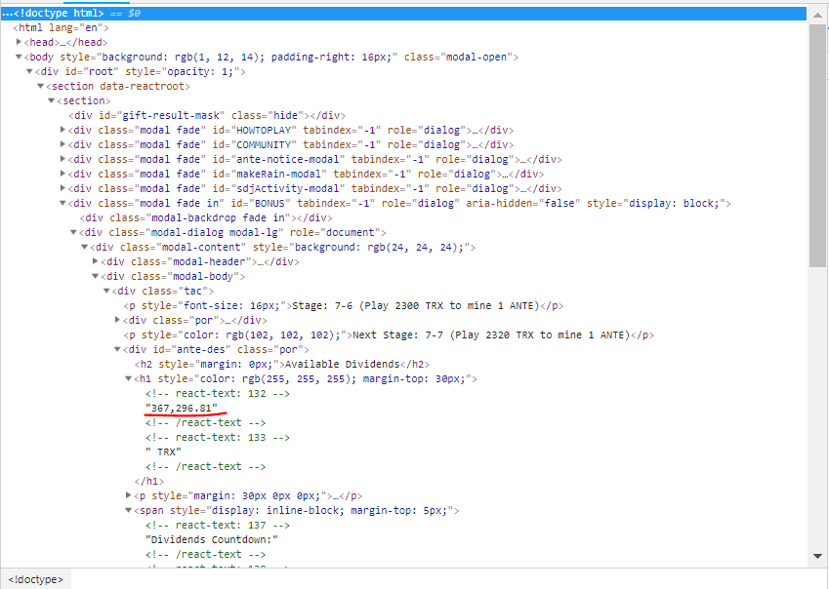Collapse the div with id root
The width and height of the screenshot is (829, 589).
coord(29,72)
